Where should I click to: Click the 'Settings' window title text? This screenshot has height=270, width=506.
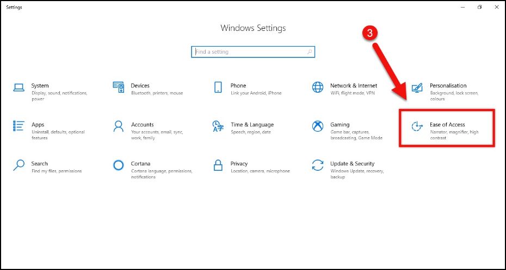click(x=14, y=7)
